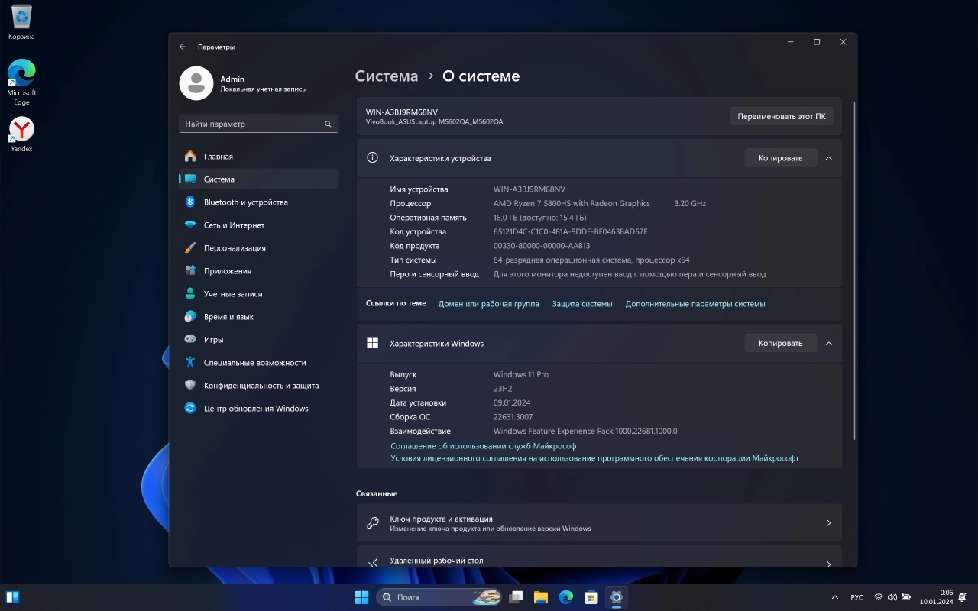Open File Explorer from the taskbar
978x611 pixels.
pyautogui.click(x=541, y=597)
